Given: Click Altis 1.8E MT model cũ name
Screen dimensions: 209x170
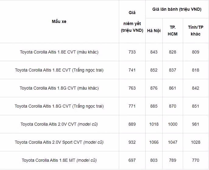Looking at the screenshot, I should (x=59, y=160).
